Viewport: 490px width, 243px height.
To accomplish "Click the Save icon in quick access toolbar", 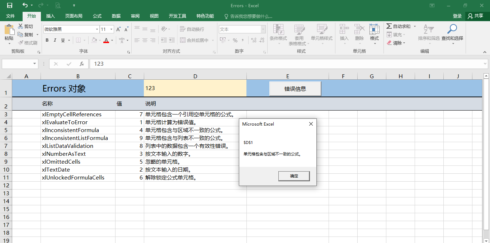I will coord(10,5).
